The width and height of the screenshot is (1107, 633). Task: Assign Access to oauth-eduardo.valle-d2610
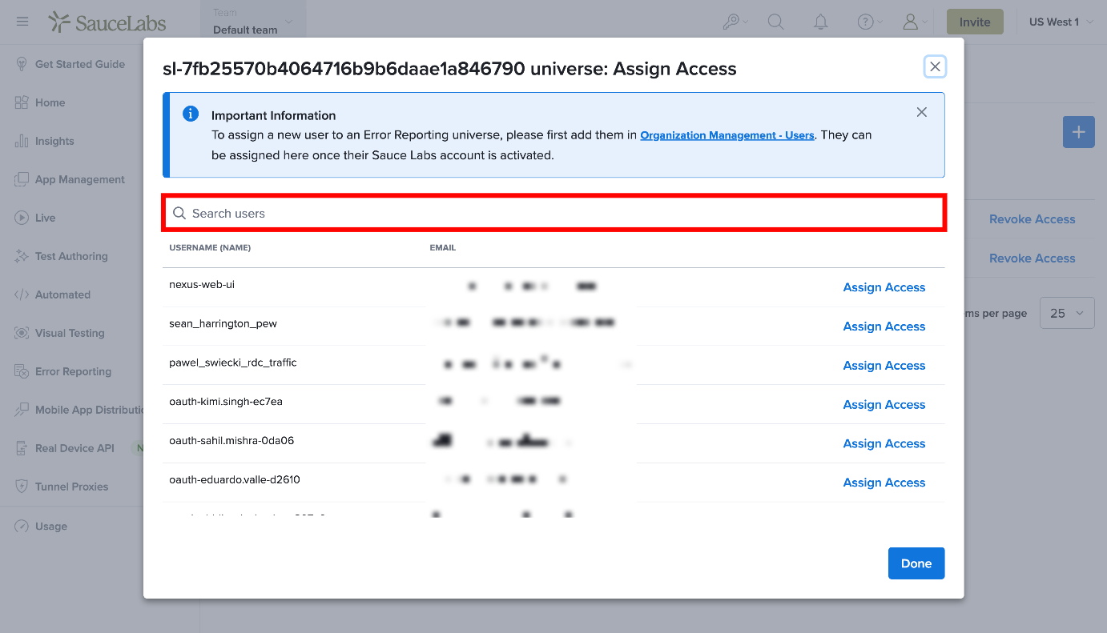[x=884, y=483]
